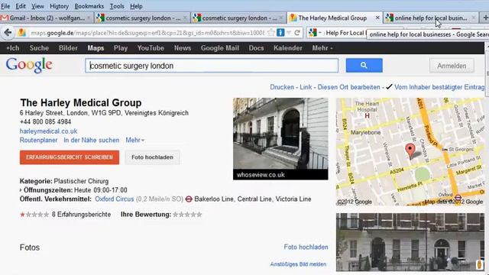Open the whoseview.co.uk building photo
Screen dimensions: 489x275
[x=280, y=139]
